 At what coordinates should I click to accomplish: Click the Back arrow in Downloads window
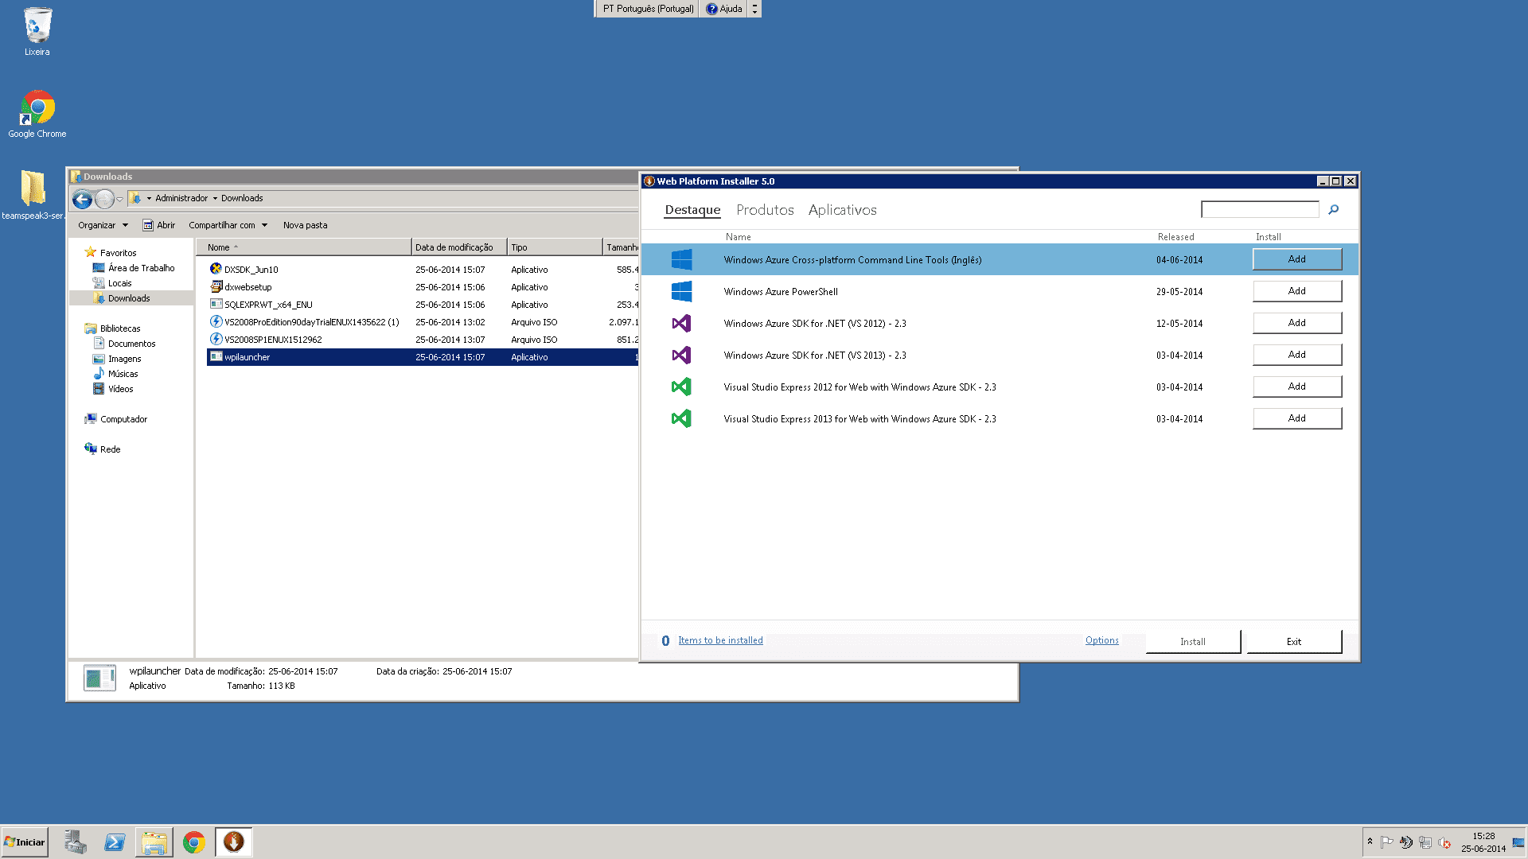pyautogui.click(x=82, y=199)
